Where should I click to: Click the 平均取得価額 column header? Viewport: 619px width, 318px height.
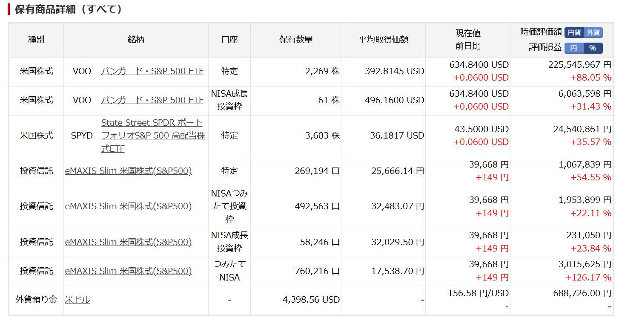[383, 40]
